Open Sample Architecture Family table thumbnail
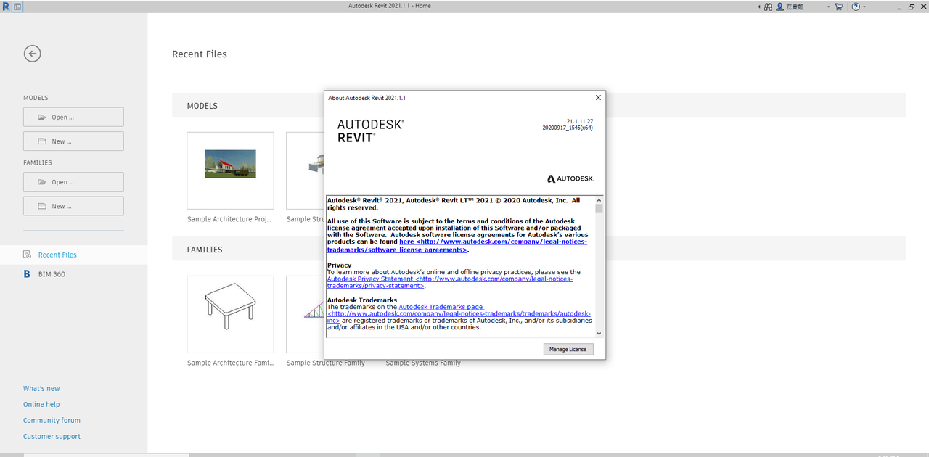Viewport: 929px width, 457px height. pyautogui.click(x=230, y=314)
